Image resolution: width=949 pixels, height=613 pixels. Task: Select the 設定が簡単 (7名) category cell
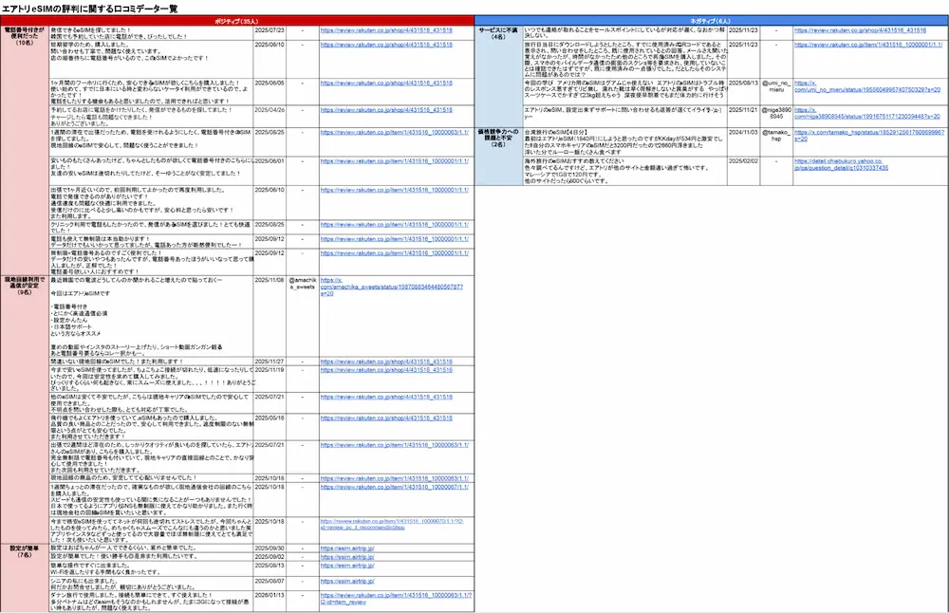coord(23,552)
